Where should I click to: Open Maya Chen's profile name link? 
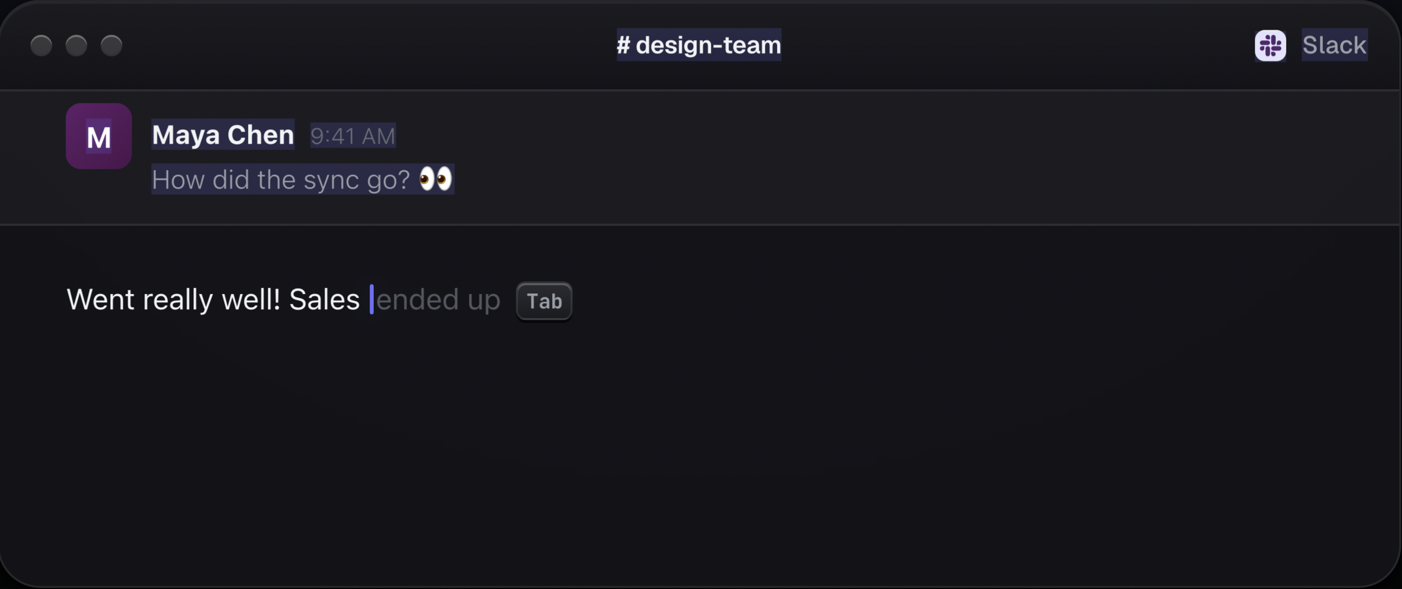(x=223, y=134)
